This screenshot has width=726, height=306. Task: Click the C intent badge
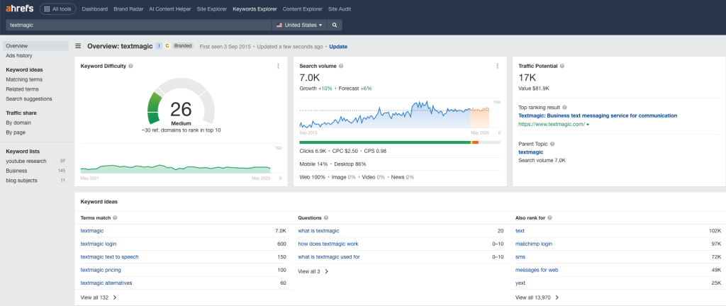[x=167, y=46]
